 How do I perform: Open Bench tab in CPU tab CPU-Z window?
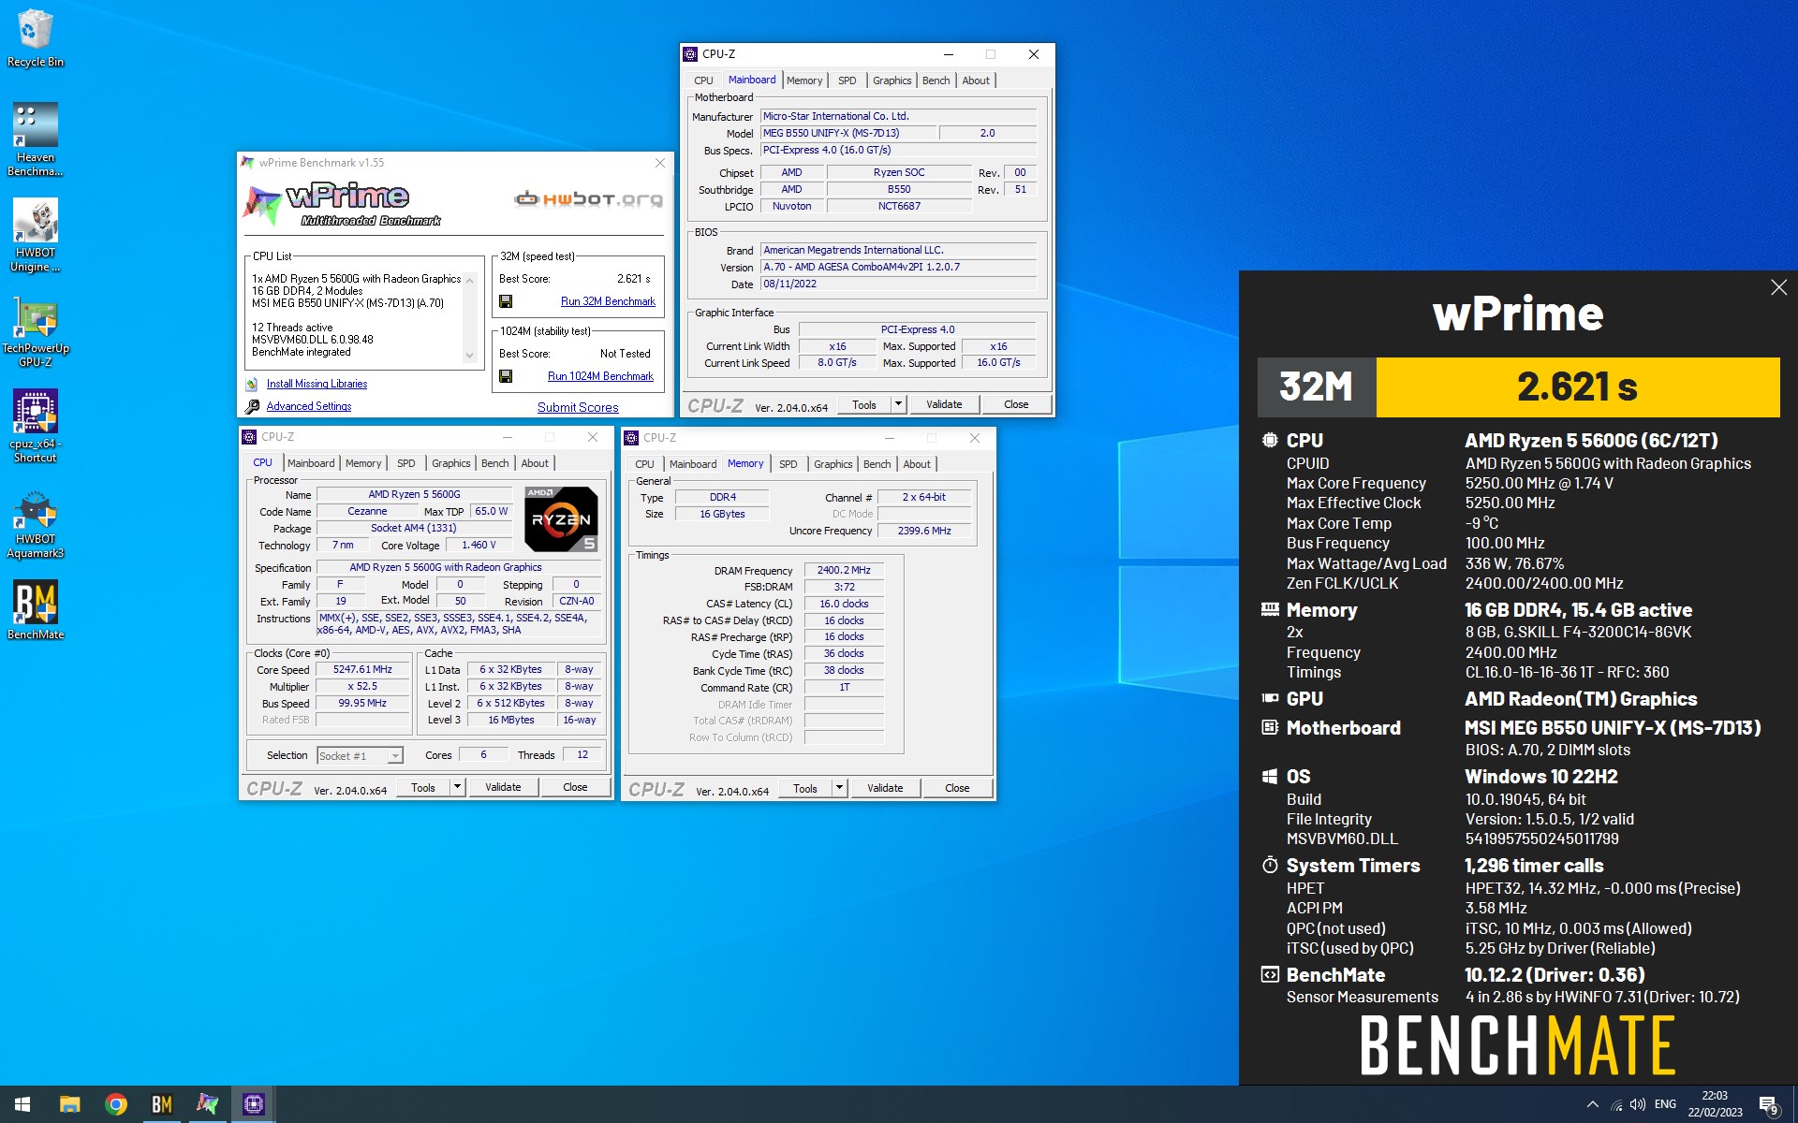pos(494,463)
